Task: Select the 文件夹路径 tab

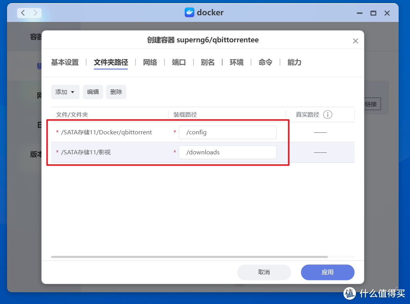Action: (x=111, y=62)
